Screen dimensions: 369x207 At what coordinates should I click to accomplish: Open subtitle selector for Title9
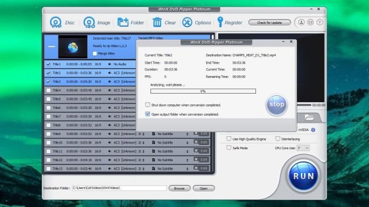[187, 134]
